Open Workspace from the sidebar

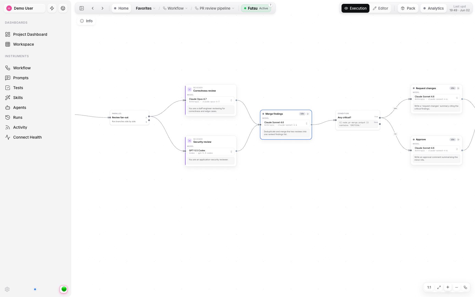(35, 44)
